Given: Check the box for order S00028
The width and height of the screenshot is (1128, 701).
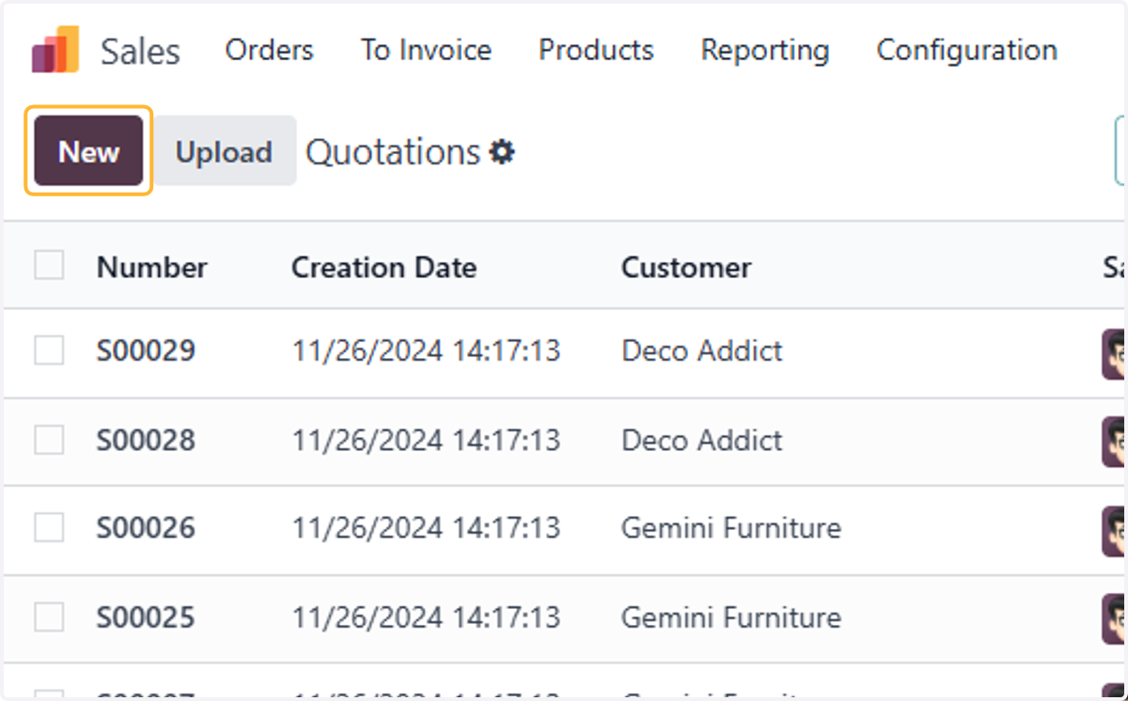Looking at the screenshot, I should pos(49,439).
